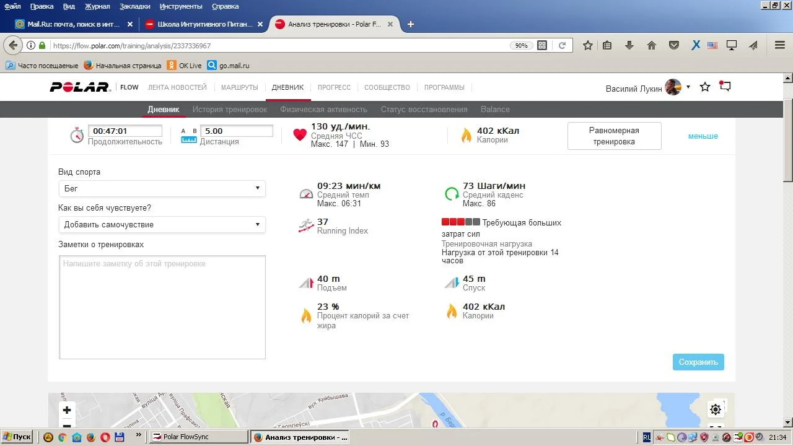Open notifications icon with red dot

(x=725, y=87)
